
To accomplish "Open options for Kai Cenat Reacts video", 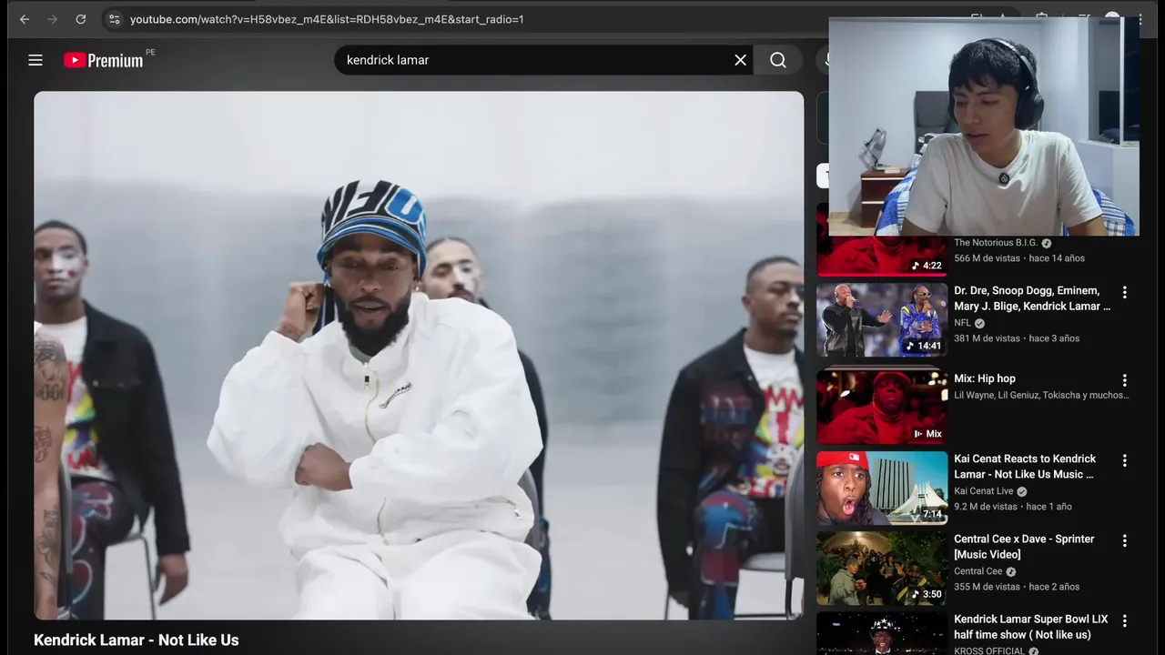I will 1125,460.
